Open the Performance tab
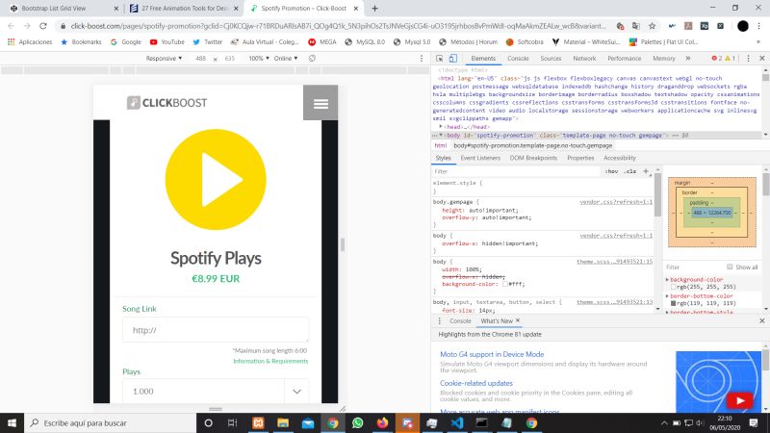The image size is (770, 433). tap(624, 59)
